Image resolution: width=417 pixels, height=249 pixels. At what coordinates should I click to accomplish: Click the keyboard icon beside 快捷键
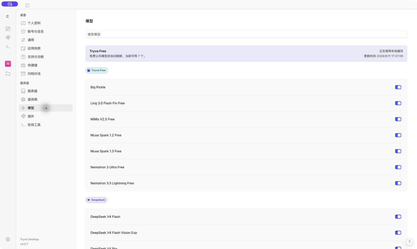point(23,65)
